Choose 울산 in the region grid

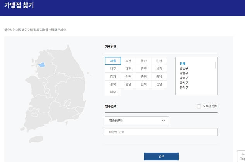144,61
